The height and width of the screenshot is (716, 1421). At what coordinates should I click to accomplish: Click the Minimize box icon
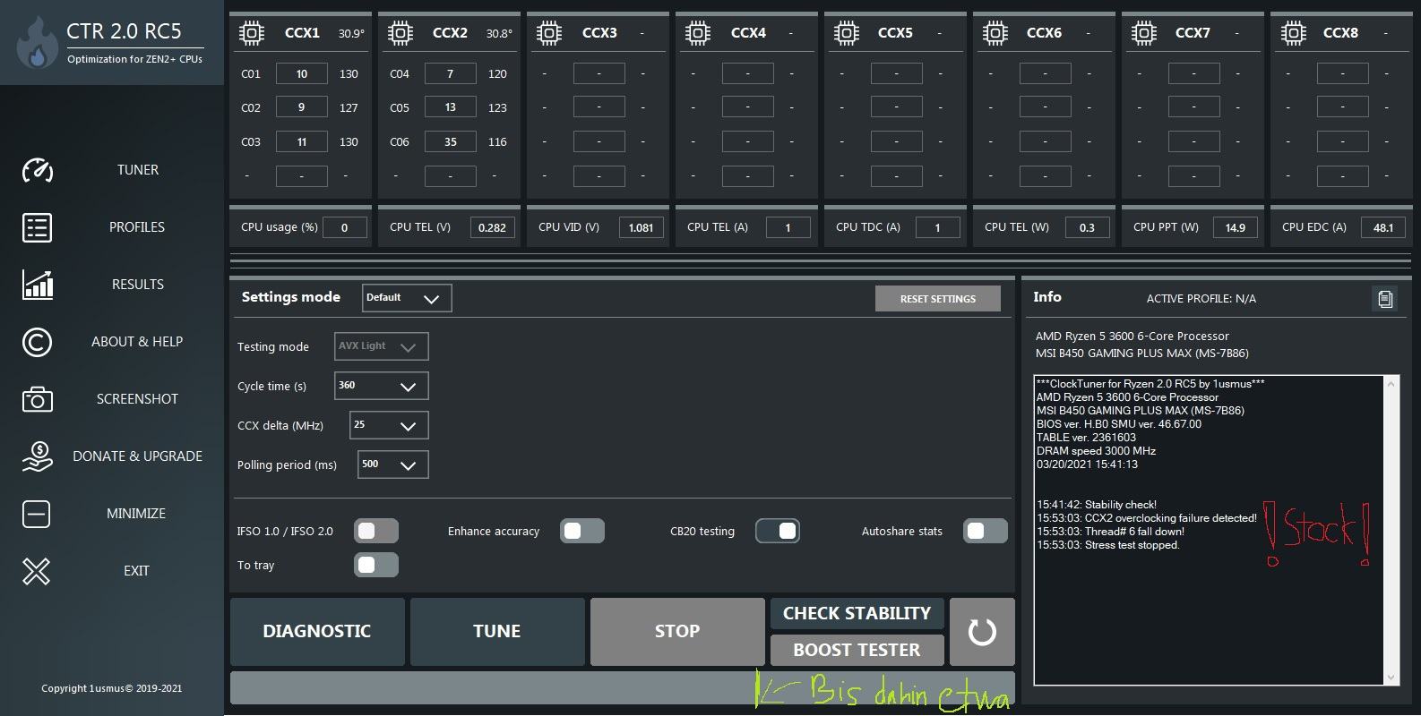37,514
